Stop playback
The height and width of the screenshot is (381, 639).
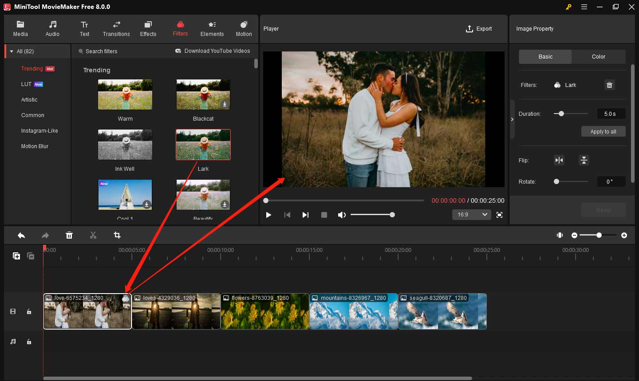point(324,215)
